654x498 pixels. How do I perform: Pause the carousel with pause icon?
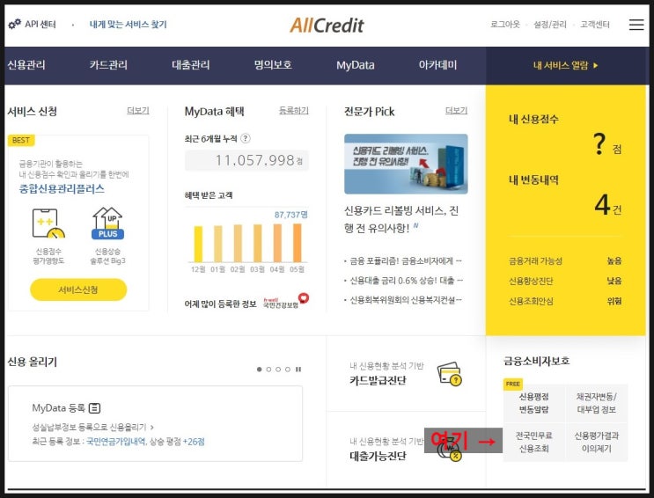[298, 370]
